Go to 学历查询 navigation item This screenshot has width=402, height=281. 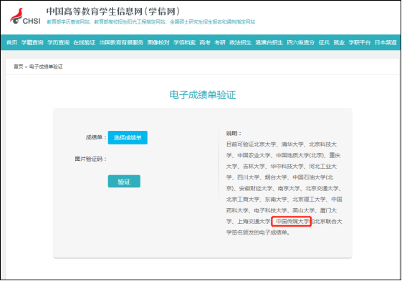click(x=58, y=42)
